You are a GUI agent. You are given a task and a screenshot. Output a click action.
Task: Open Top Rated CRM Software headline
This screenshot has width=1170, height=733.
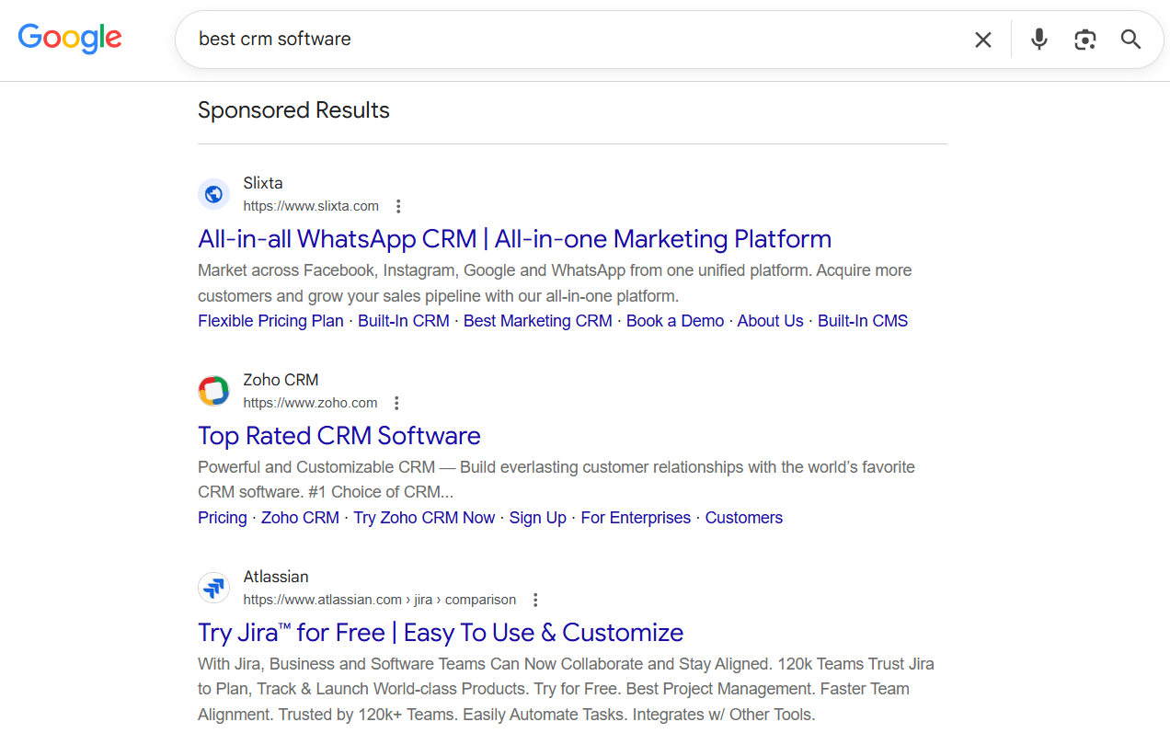click(x=339, y=436)
